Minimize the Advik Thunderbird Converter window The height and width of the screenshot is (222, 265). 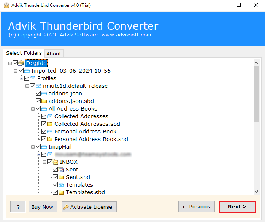coord(222,5)
